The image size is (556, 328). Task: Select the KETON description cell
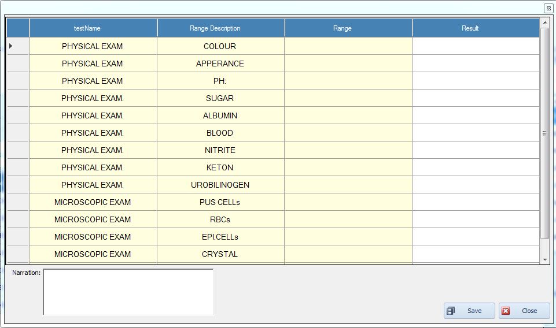pyautogui.click(x=221, y=167)
